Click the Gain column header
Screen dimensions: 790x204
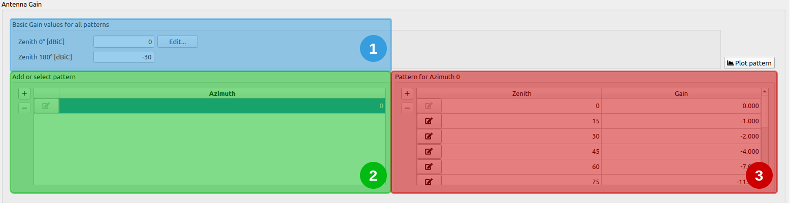(681, 93)
